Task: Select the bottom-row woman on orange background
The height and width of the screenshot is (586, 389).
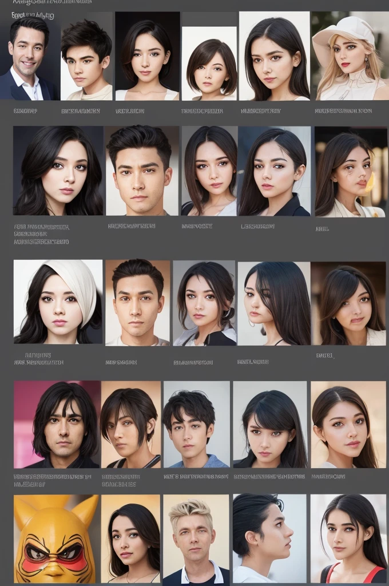Action: click(x=131, y=539)
